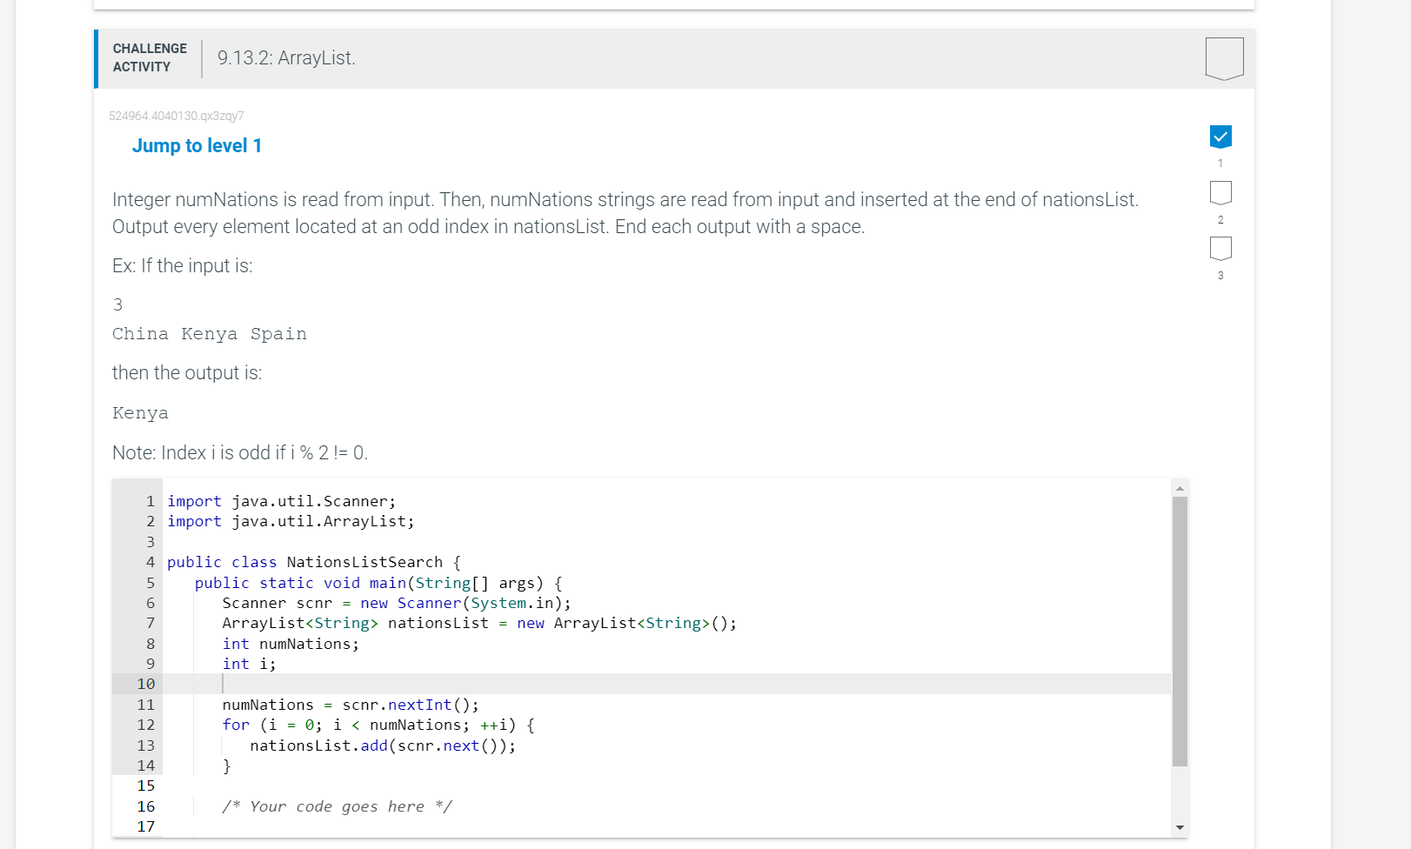1411x849 pixels.
Task: Click the level 2 progress chevron icon
Action: pos(1220,192)
